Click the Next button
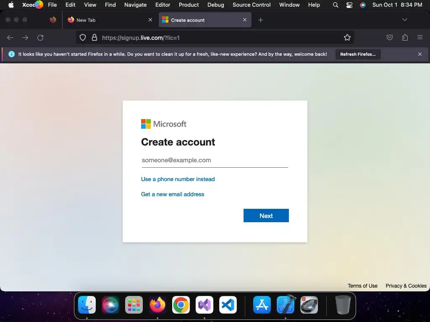 (266, 216)
